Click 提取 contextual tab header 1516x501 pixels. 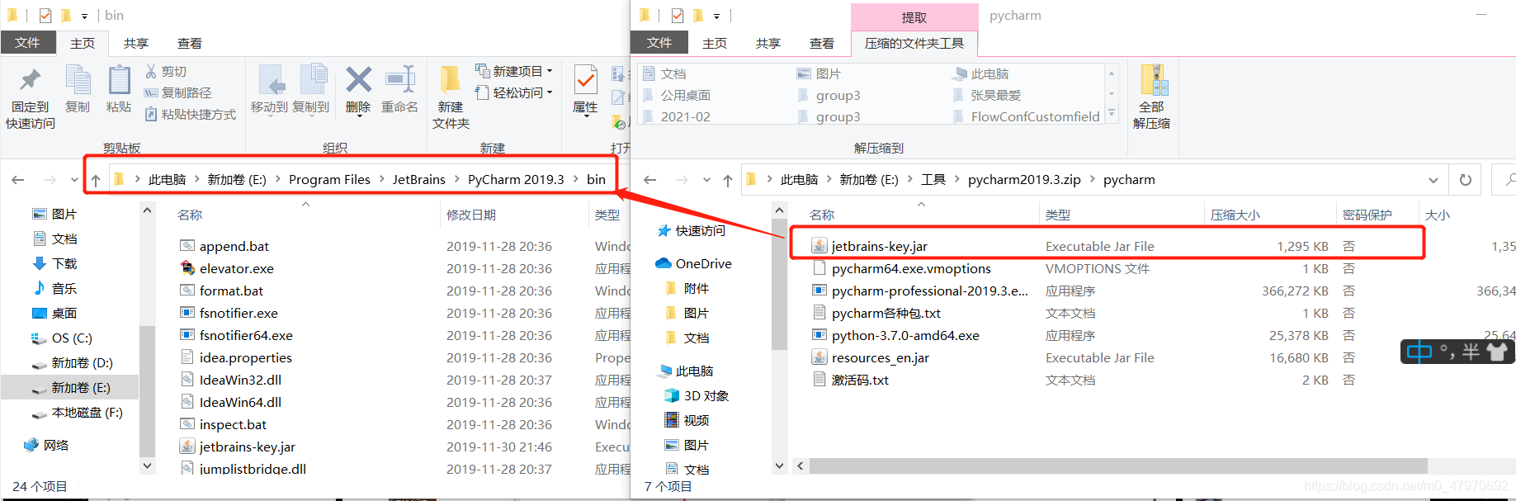coord(914,17)
